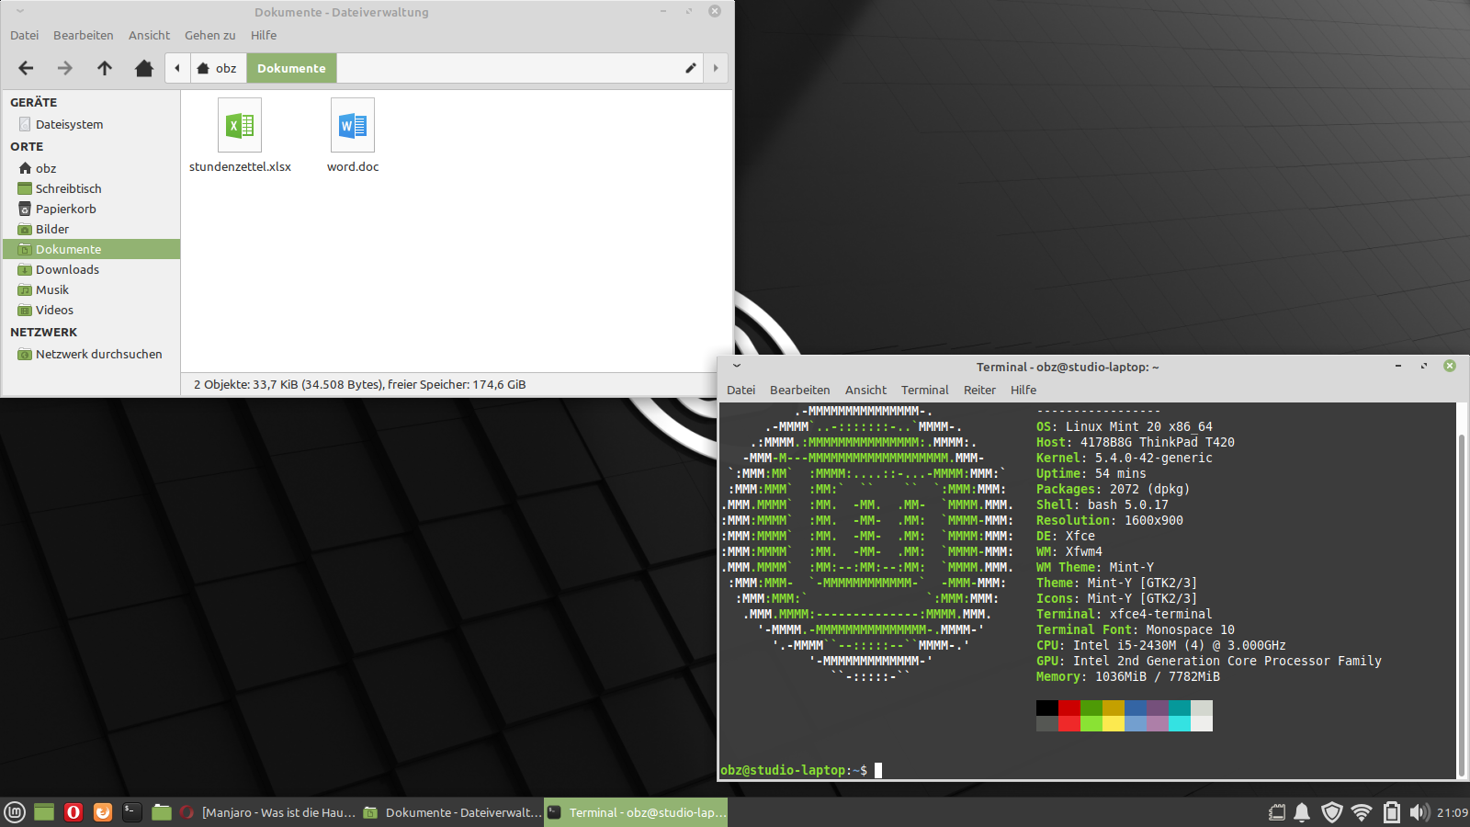Open the notifications bell in the tray

click(1303, 812)
